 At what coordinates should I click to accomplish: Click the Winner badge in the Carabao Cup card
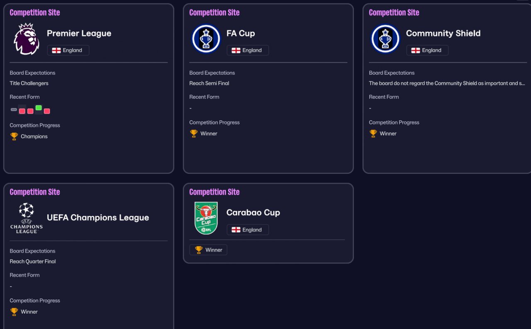pos(208,250)
